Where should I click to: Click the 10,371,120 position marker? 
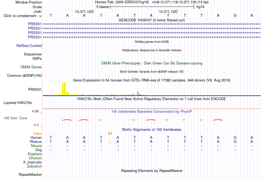tap(84, 12)
